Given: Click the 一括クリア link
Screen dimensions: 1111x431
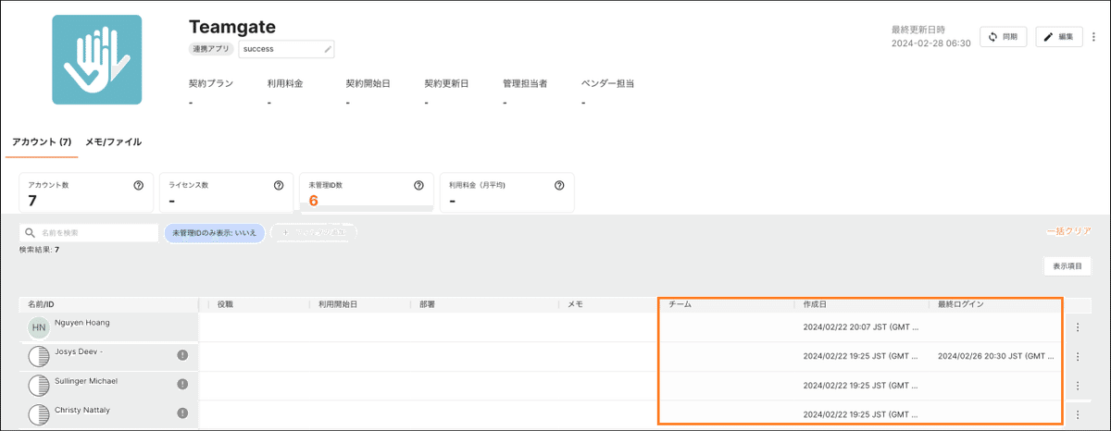Looking at the screenshot, I should [1068, 231].
